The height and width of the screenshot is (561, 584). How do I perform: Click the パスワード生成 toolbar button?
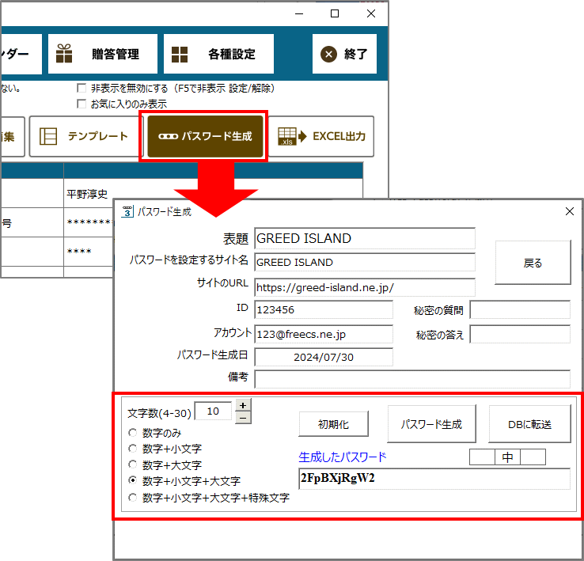click(x=205, y=136)
